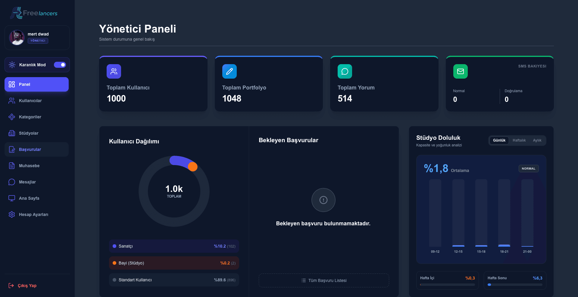Select the Günlük tab in Stüdyo Doluluk

click(x=499, y=140)
